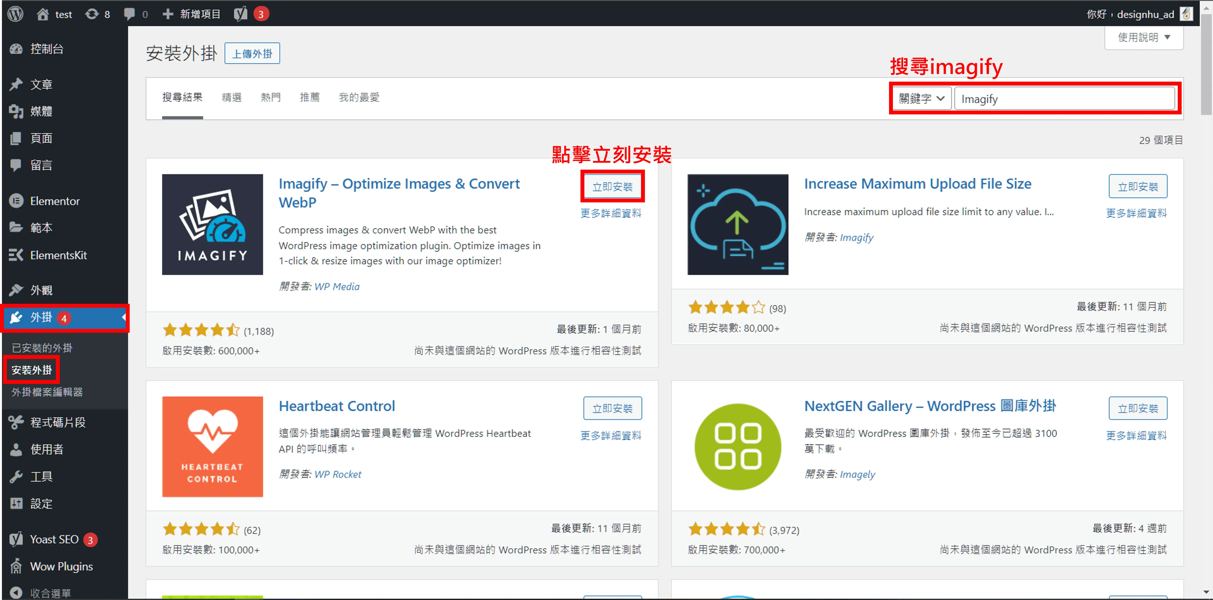Switch to 推薦 recommended tab
This screenshot has height=600, width=1213.
[310, 97]
